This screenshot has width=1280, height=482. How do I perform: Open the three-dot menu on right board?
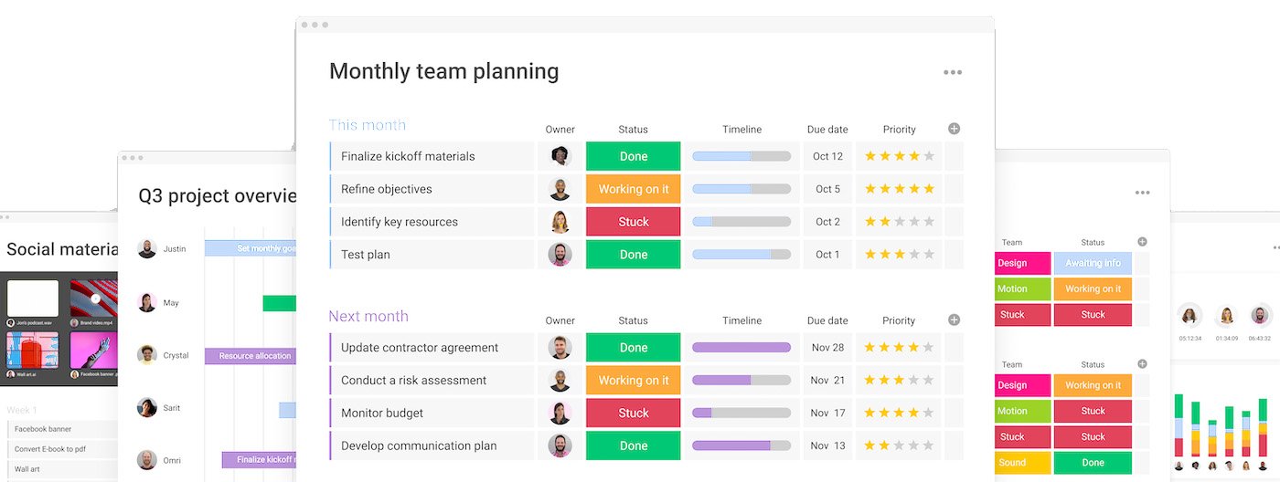[x=1142, y=193]
